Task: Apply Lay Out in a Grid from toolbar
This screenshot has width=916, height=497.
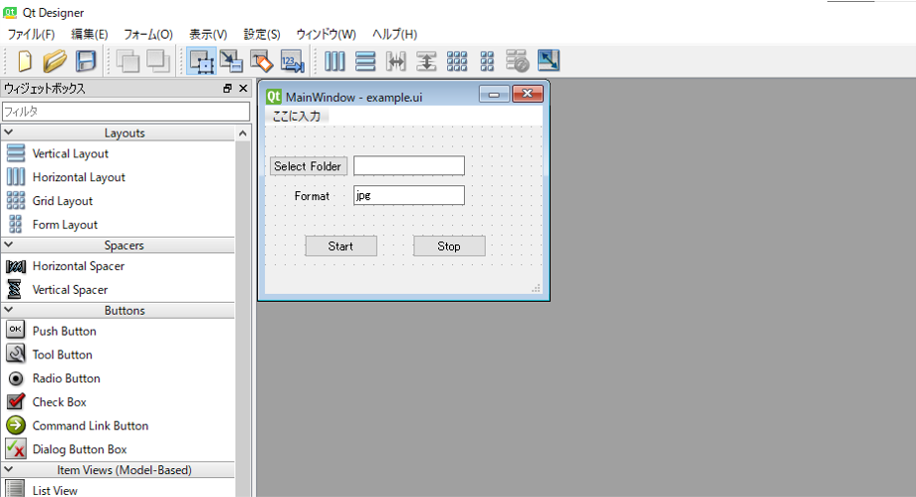Action: tap(457, 61)
